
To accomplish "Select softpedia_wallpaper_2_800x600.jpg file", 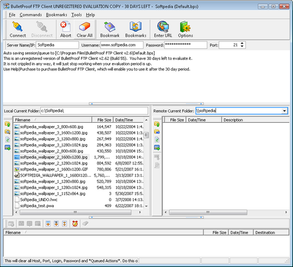I will click(x=52, y=151).
